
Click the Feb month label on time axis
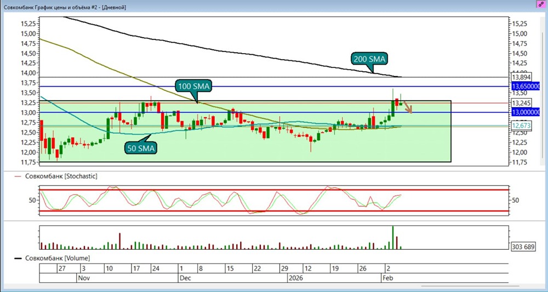387,278
